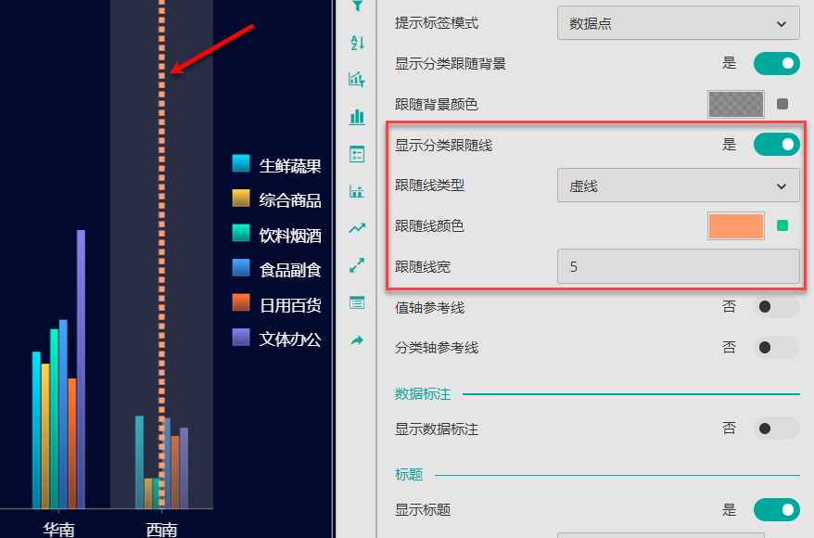The height and width of the screenshot is (538, 814).
Task: Click 综合商品 legend color marker
Action: click(x=241, y=198)
